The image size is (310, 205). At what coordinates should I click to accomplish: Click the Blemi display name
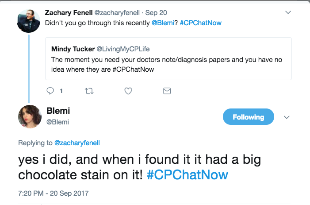pyautogui.click(x=58, y=111)
